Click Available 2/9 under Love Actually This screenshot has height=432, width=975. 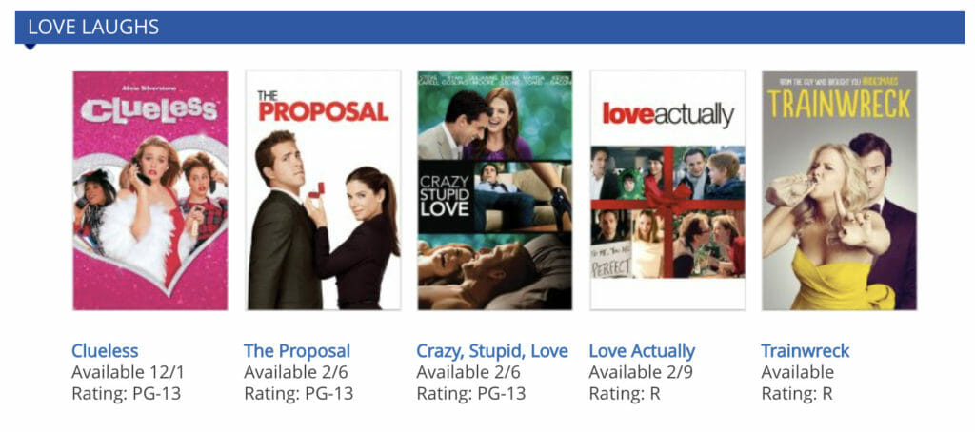coord(641,372)
